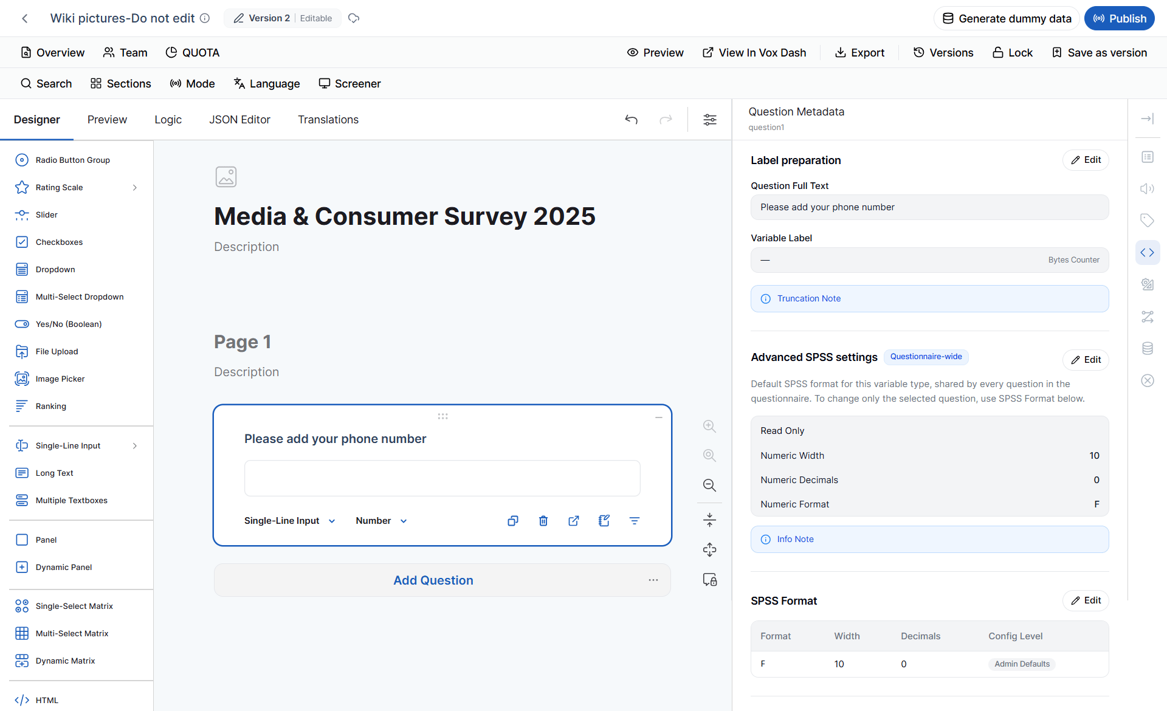Click the Add Question button

433,580
